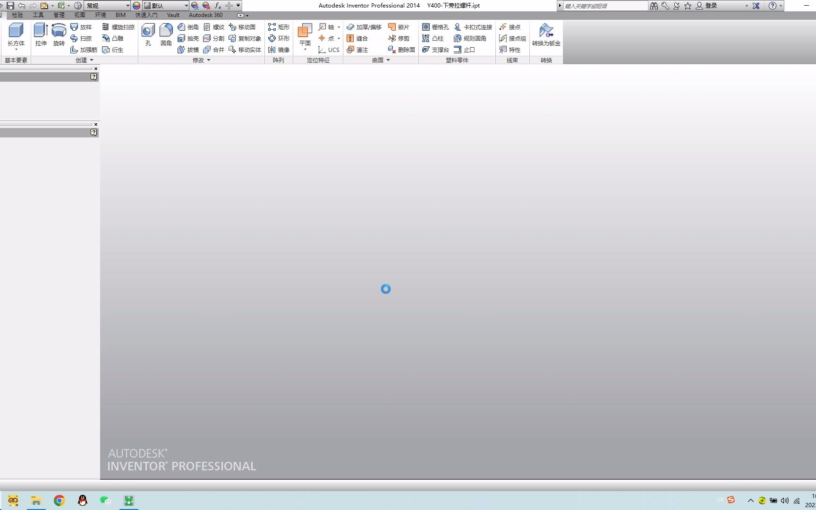The image size is (816, 510).
Task: Open the 轴 (Axis) dropdown arrow
Action: tap(339, 27)
